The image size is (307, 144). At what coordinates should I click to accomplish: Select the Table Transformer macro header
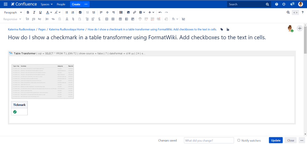[x=152, y=53]
